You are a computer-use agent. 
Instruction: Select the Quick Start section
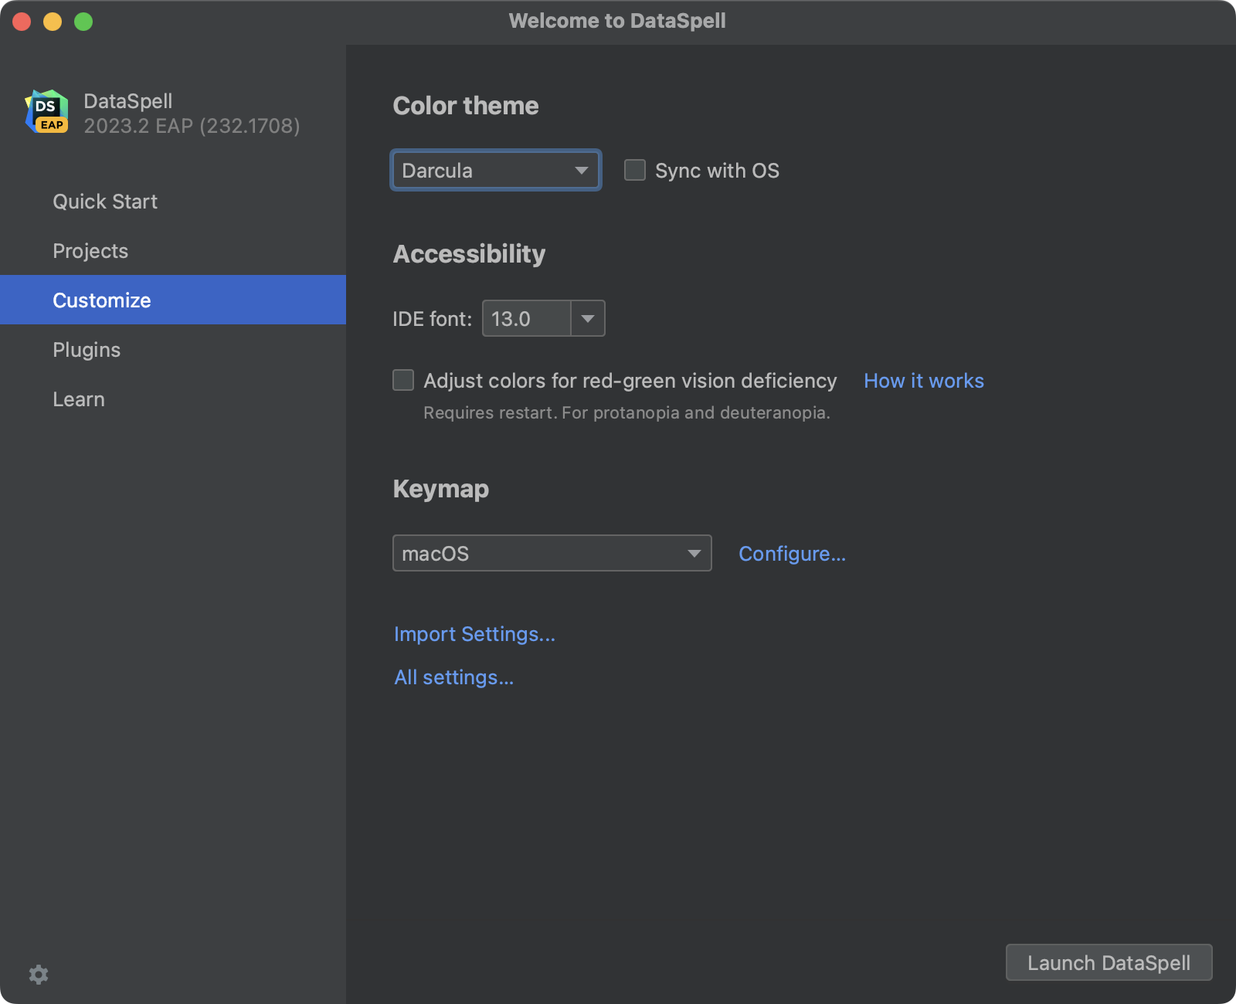coord(105,201)
